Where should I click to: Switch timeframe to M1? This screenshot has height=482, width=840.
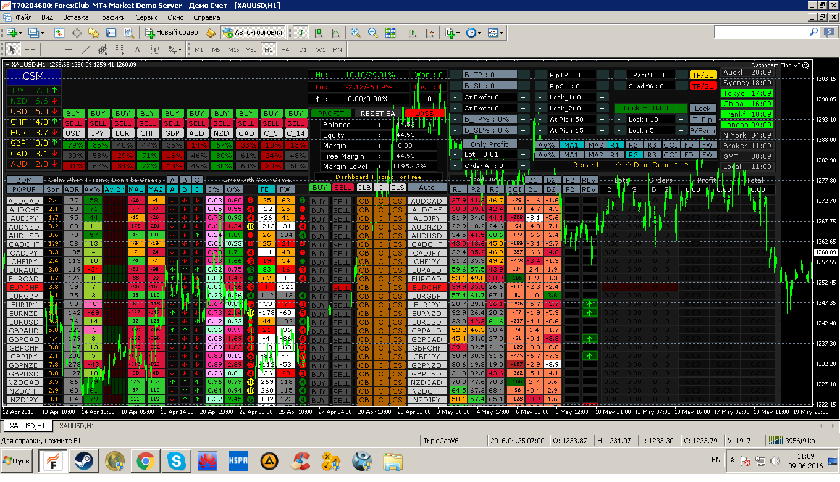(x=199, y=49)
